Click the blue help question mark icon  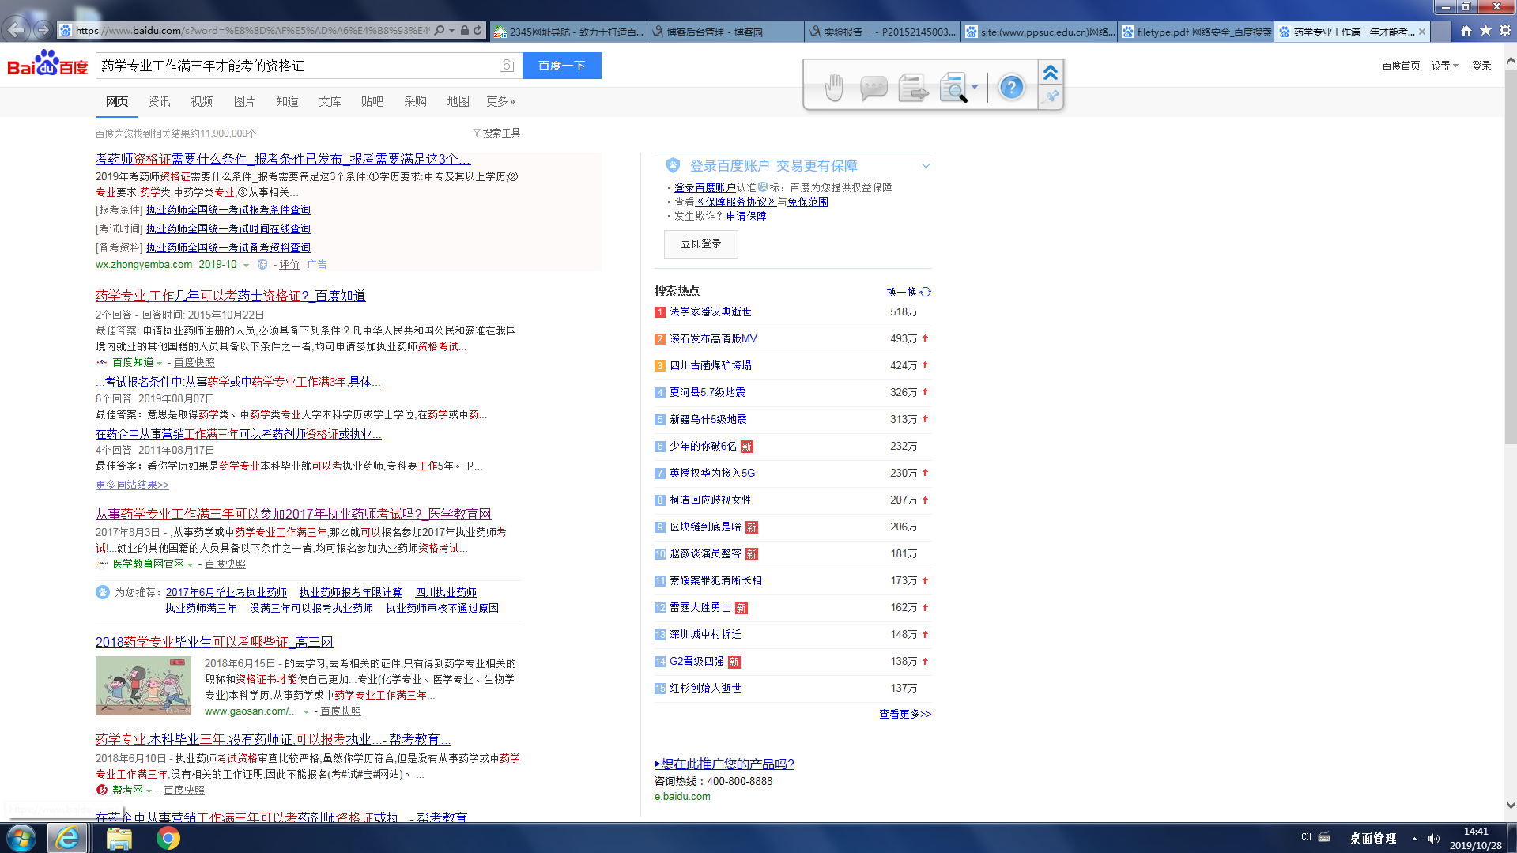pos(1010,87)
